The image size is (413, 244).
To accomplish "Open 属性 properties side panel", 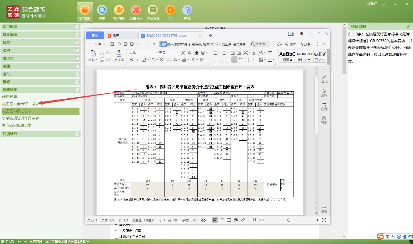I will (324, 107).
